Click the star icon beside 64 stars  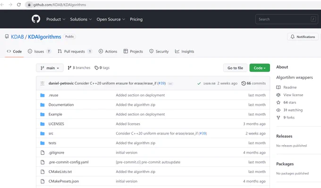[278, 102]
